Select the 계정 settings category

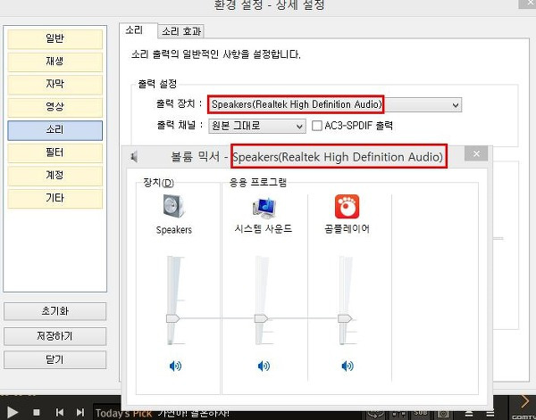[54, 176]
